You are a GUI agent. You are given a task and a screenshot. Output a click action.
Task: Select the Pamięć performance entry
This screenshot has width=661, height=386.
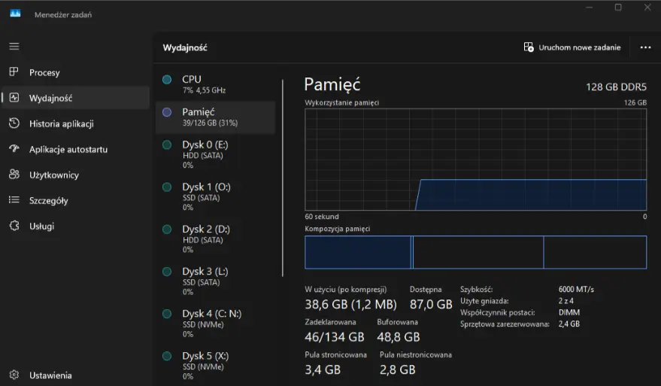click(x=215, y=117)
